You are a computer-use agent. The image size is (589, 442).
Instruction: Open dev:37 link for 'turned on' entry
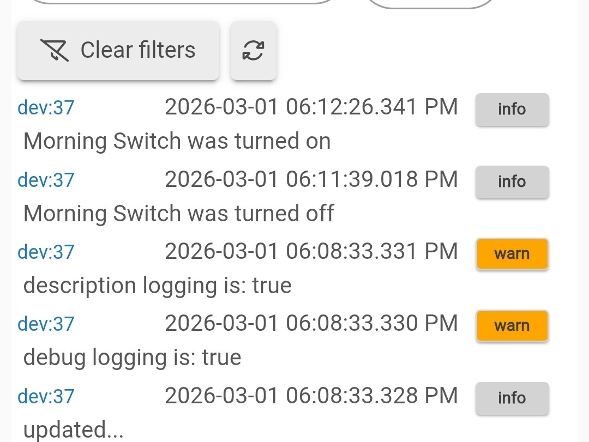click(x=46, y=107)
